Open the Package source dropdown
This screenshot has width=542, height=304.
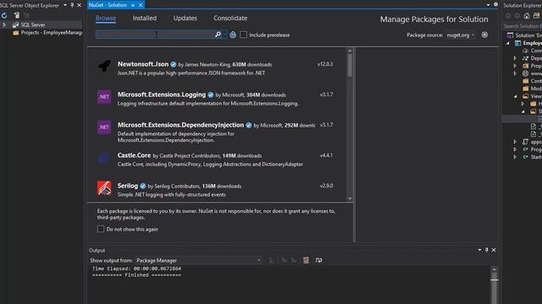point(460,35)
